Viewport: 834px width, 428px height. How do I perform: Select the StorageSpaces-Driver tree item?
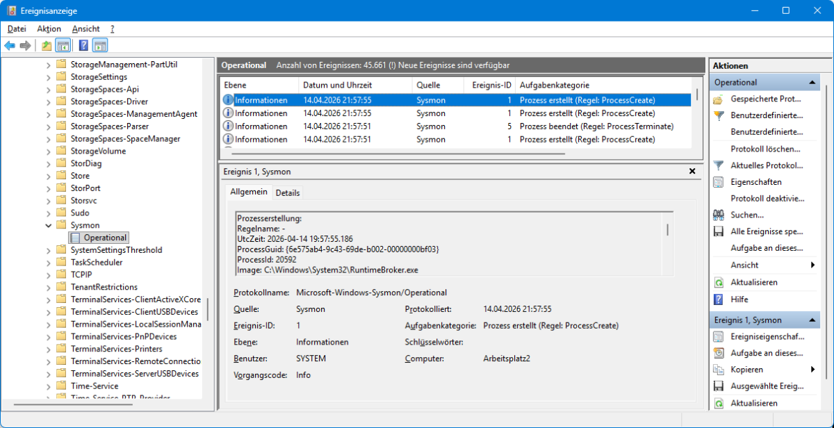(x=109, y=101)
